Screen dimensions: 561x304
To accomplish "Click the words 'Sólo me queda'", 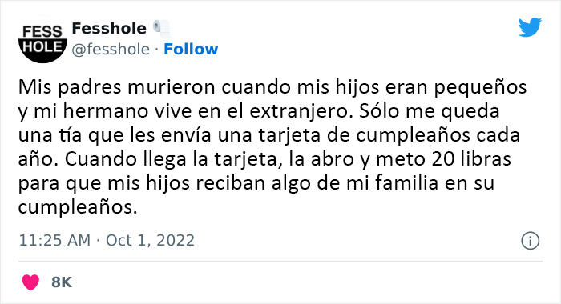I will [430, 111].
